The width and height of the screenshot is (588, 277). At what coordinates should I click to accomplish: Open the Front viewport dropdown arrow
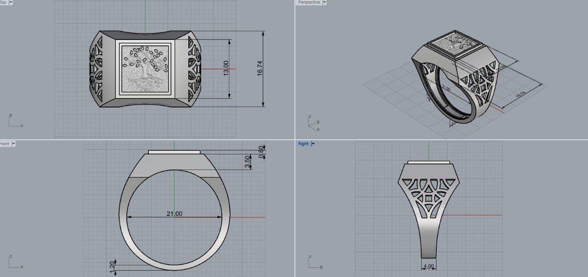(13, 144)
